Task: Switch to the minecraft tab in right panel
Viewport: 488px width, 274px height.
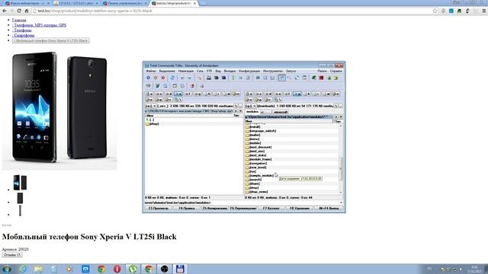Action: point(281,112)
